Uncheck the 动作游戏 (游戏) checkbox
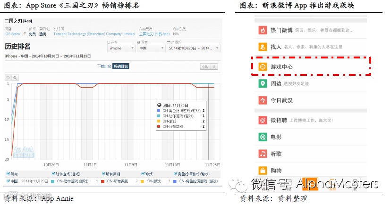The width and height of the screenshot is (391, 204). 53,174
